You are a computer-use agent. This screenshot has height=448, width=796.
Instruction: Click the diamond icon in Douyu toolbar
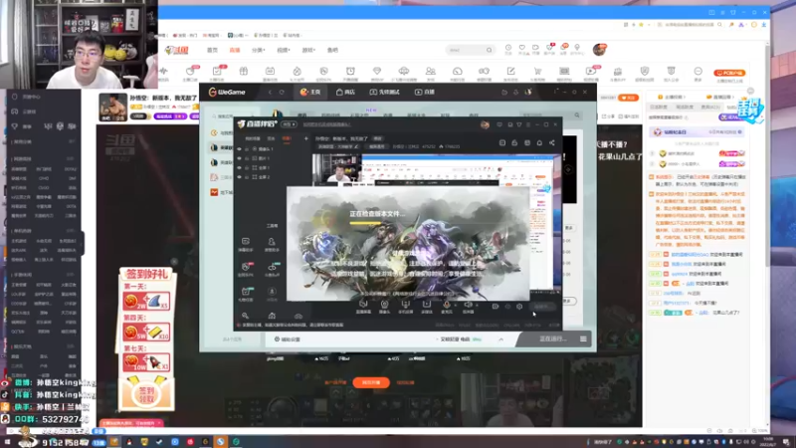(377, 73)
